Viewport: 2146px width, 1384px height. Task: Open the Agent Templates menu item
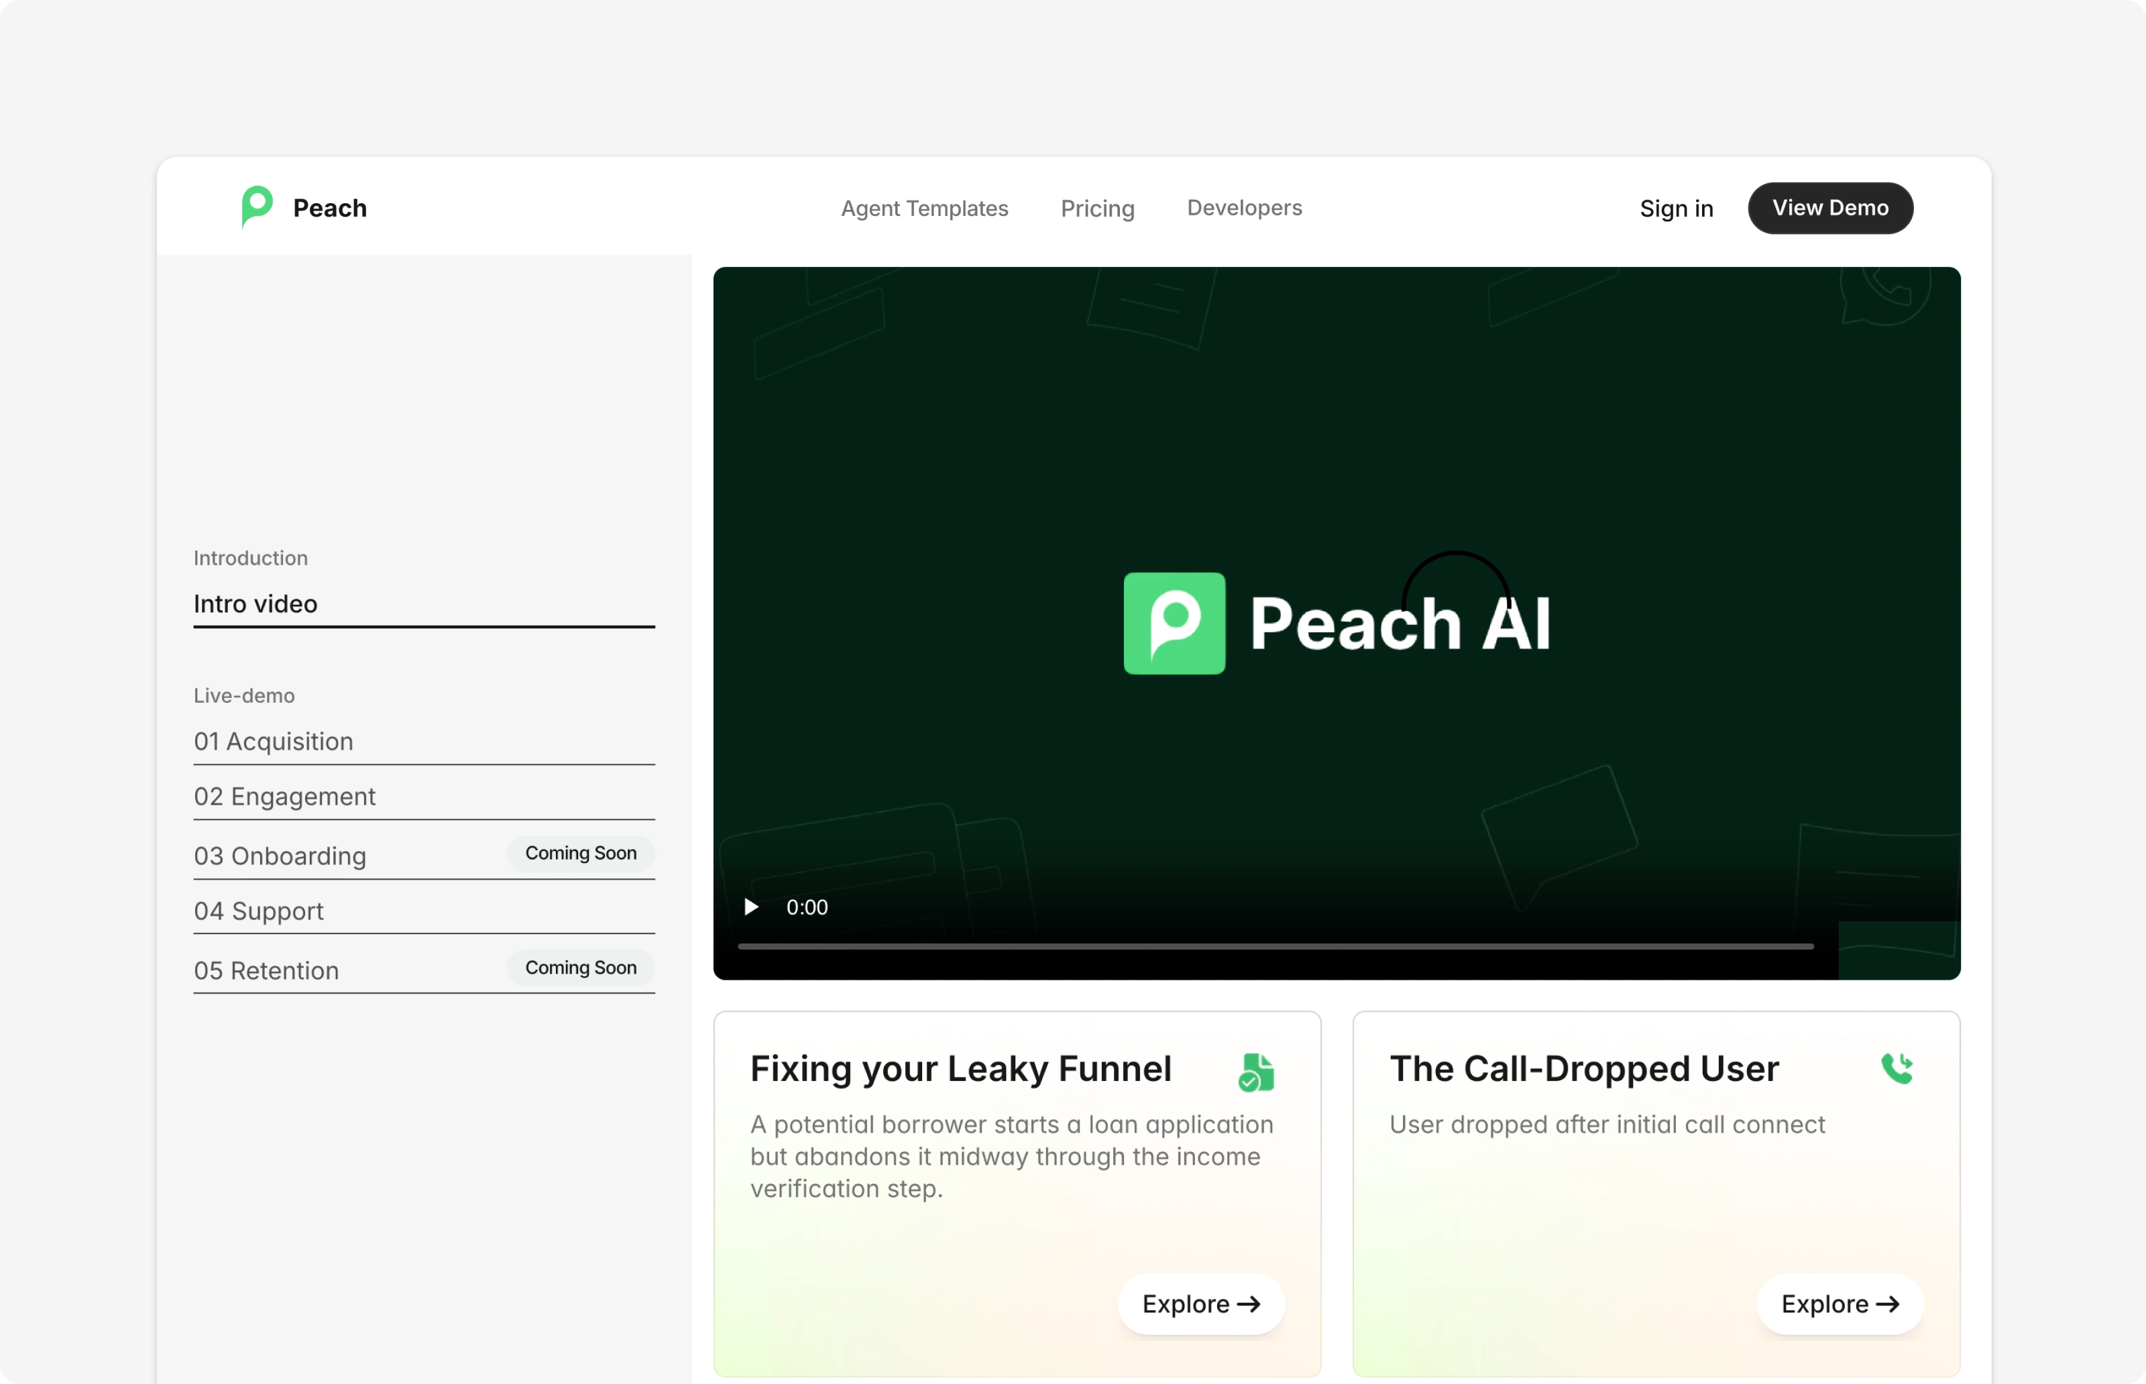[924, 209]
